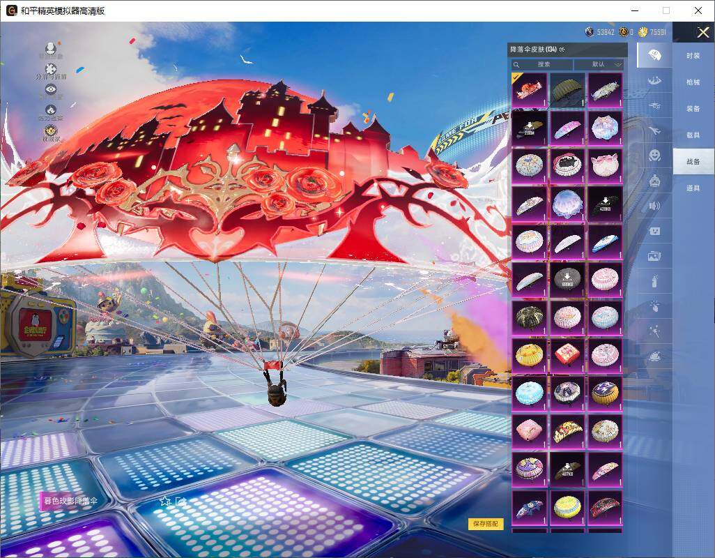Click the star favorite icon near bottom
This screenshot has width=715, height=558.
coord(164,501)
